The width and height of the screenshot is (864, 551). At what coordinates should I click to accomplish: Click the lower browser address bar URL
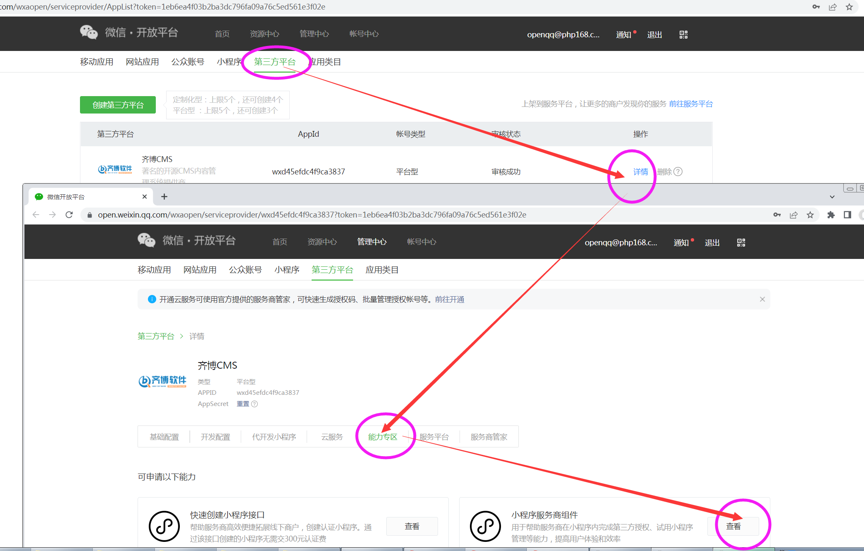click(312, 215)
